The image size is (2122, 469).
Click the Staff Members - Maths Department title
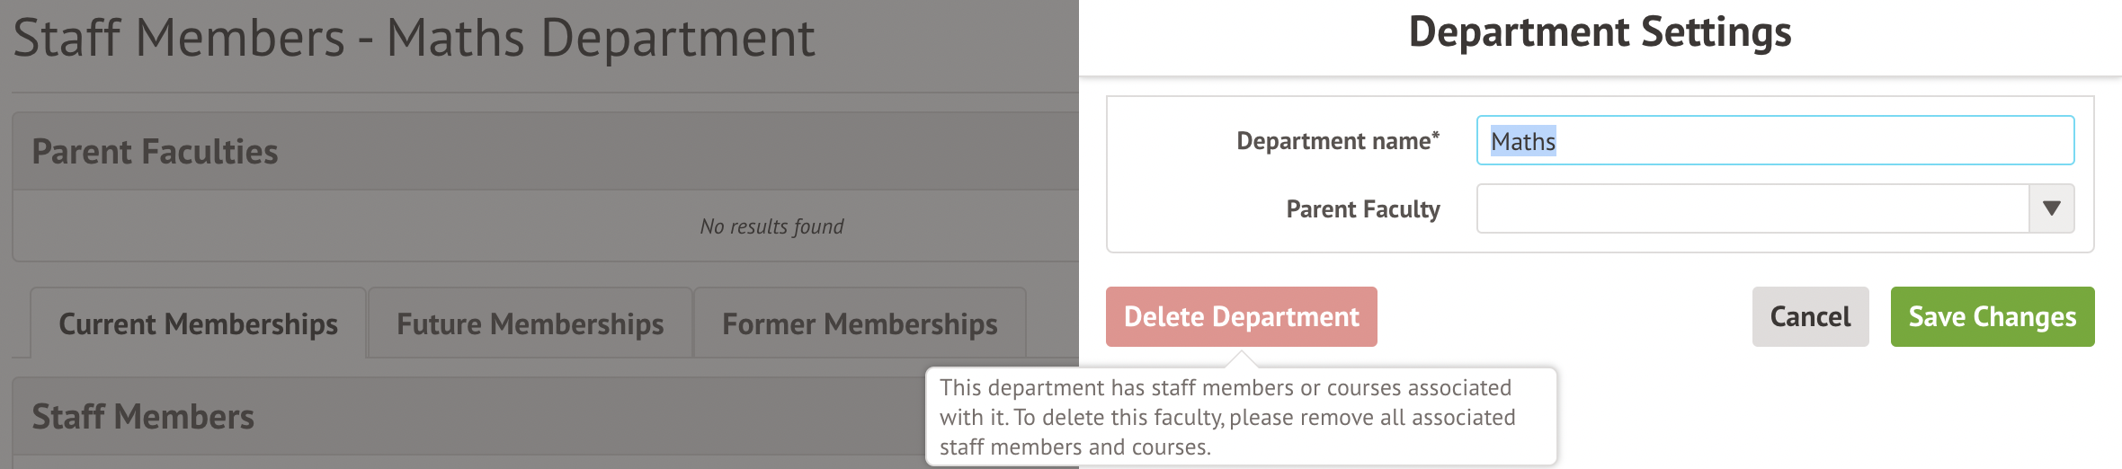414,38
